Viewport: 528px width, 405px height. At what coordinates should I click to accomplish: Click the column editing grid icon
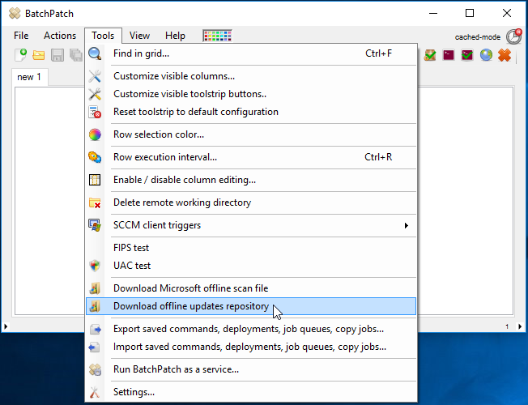[95, 180]
